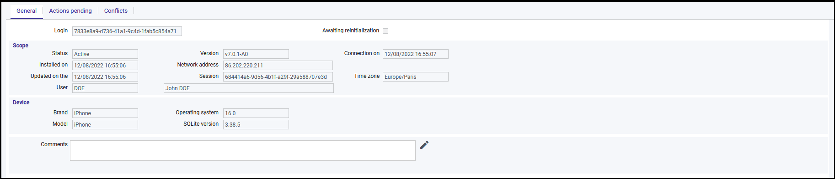835x179 pixels.
Task: Click the pencil edit icon beside Comments
Action: point(424,145)
